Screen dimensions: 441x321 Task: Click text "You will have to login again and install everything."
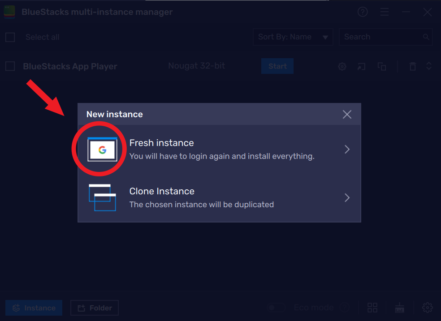point(222,156)
